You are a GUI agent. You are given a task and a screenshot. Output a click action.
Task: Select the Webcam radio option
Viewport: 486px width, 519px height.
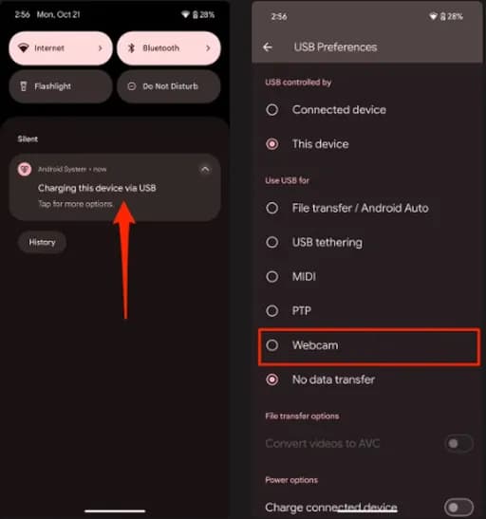(272, 345)
